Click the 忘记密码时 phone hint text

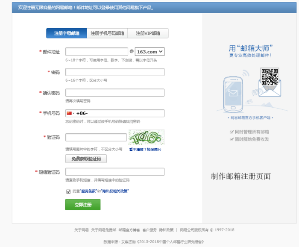pos(103,121)
